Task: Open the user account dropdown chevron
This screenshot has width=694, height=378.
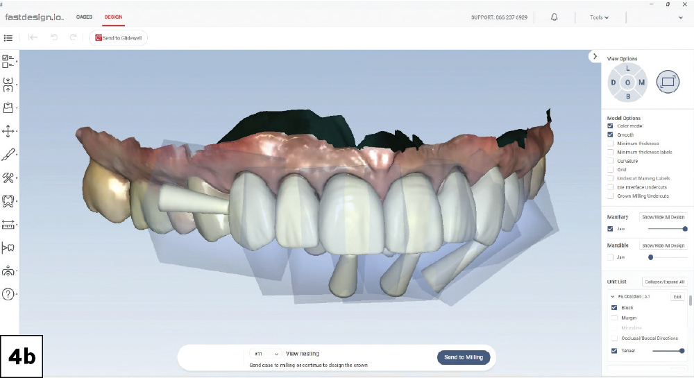Action: [x=680, y=17]
